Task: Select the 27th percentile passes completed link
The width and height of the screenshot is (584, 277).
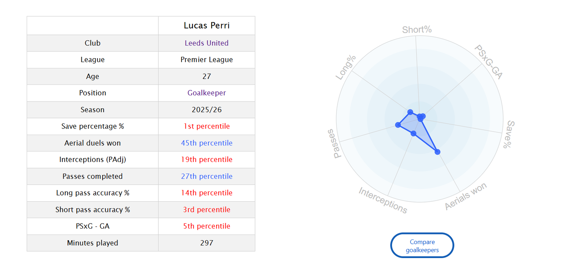Action: point(207,176)
